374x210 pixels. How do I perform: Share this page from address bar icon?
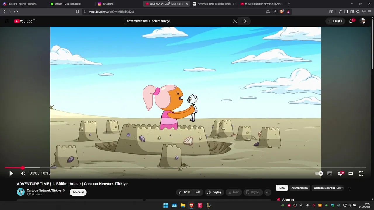[x=275, y=12]
